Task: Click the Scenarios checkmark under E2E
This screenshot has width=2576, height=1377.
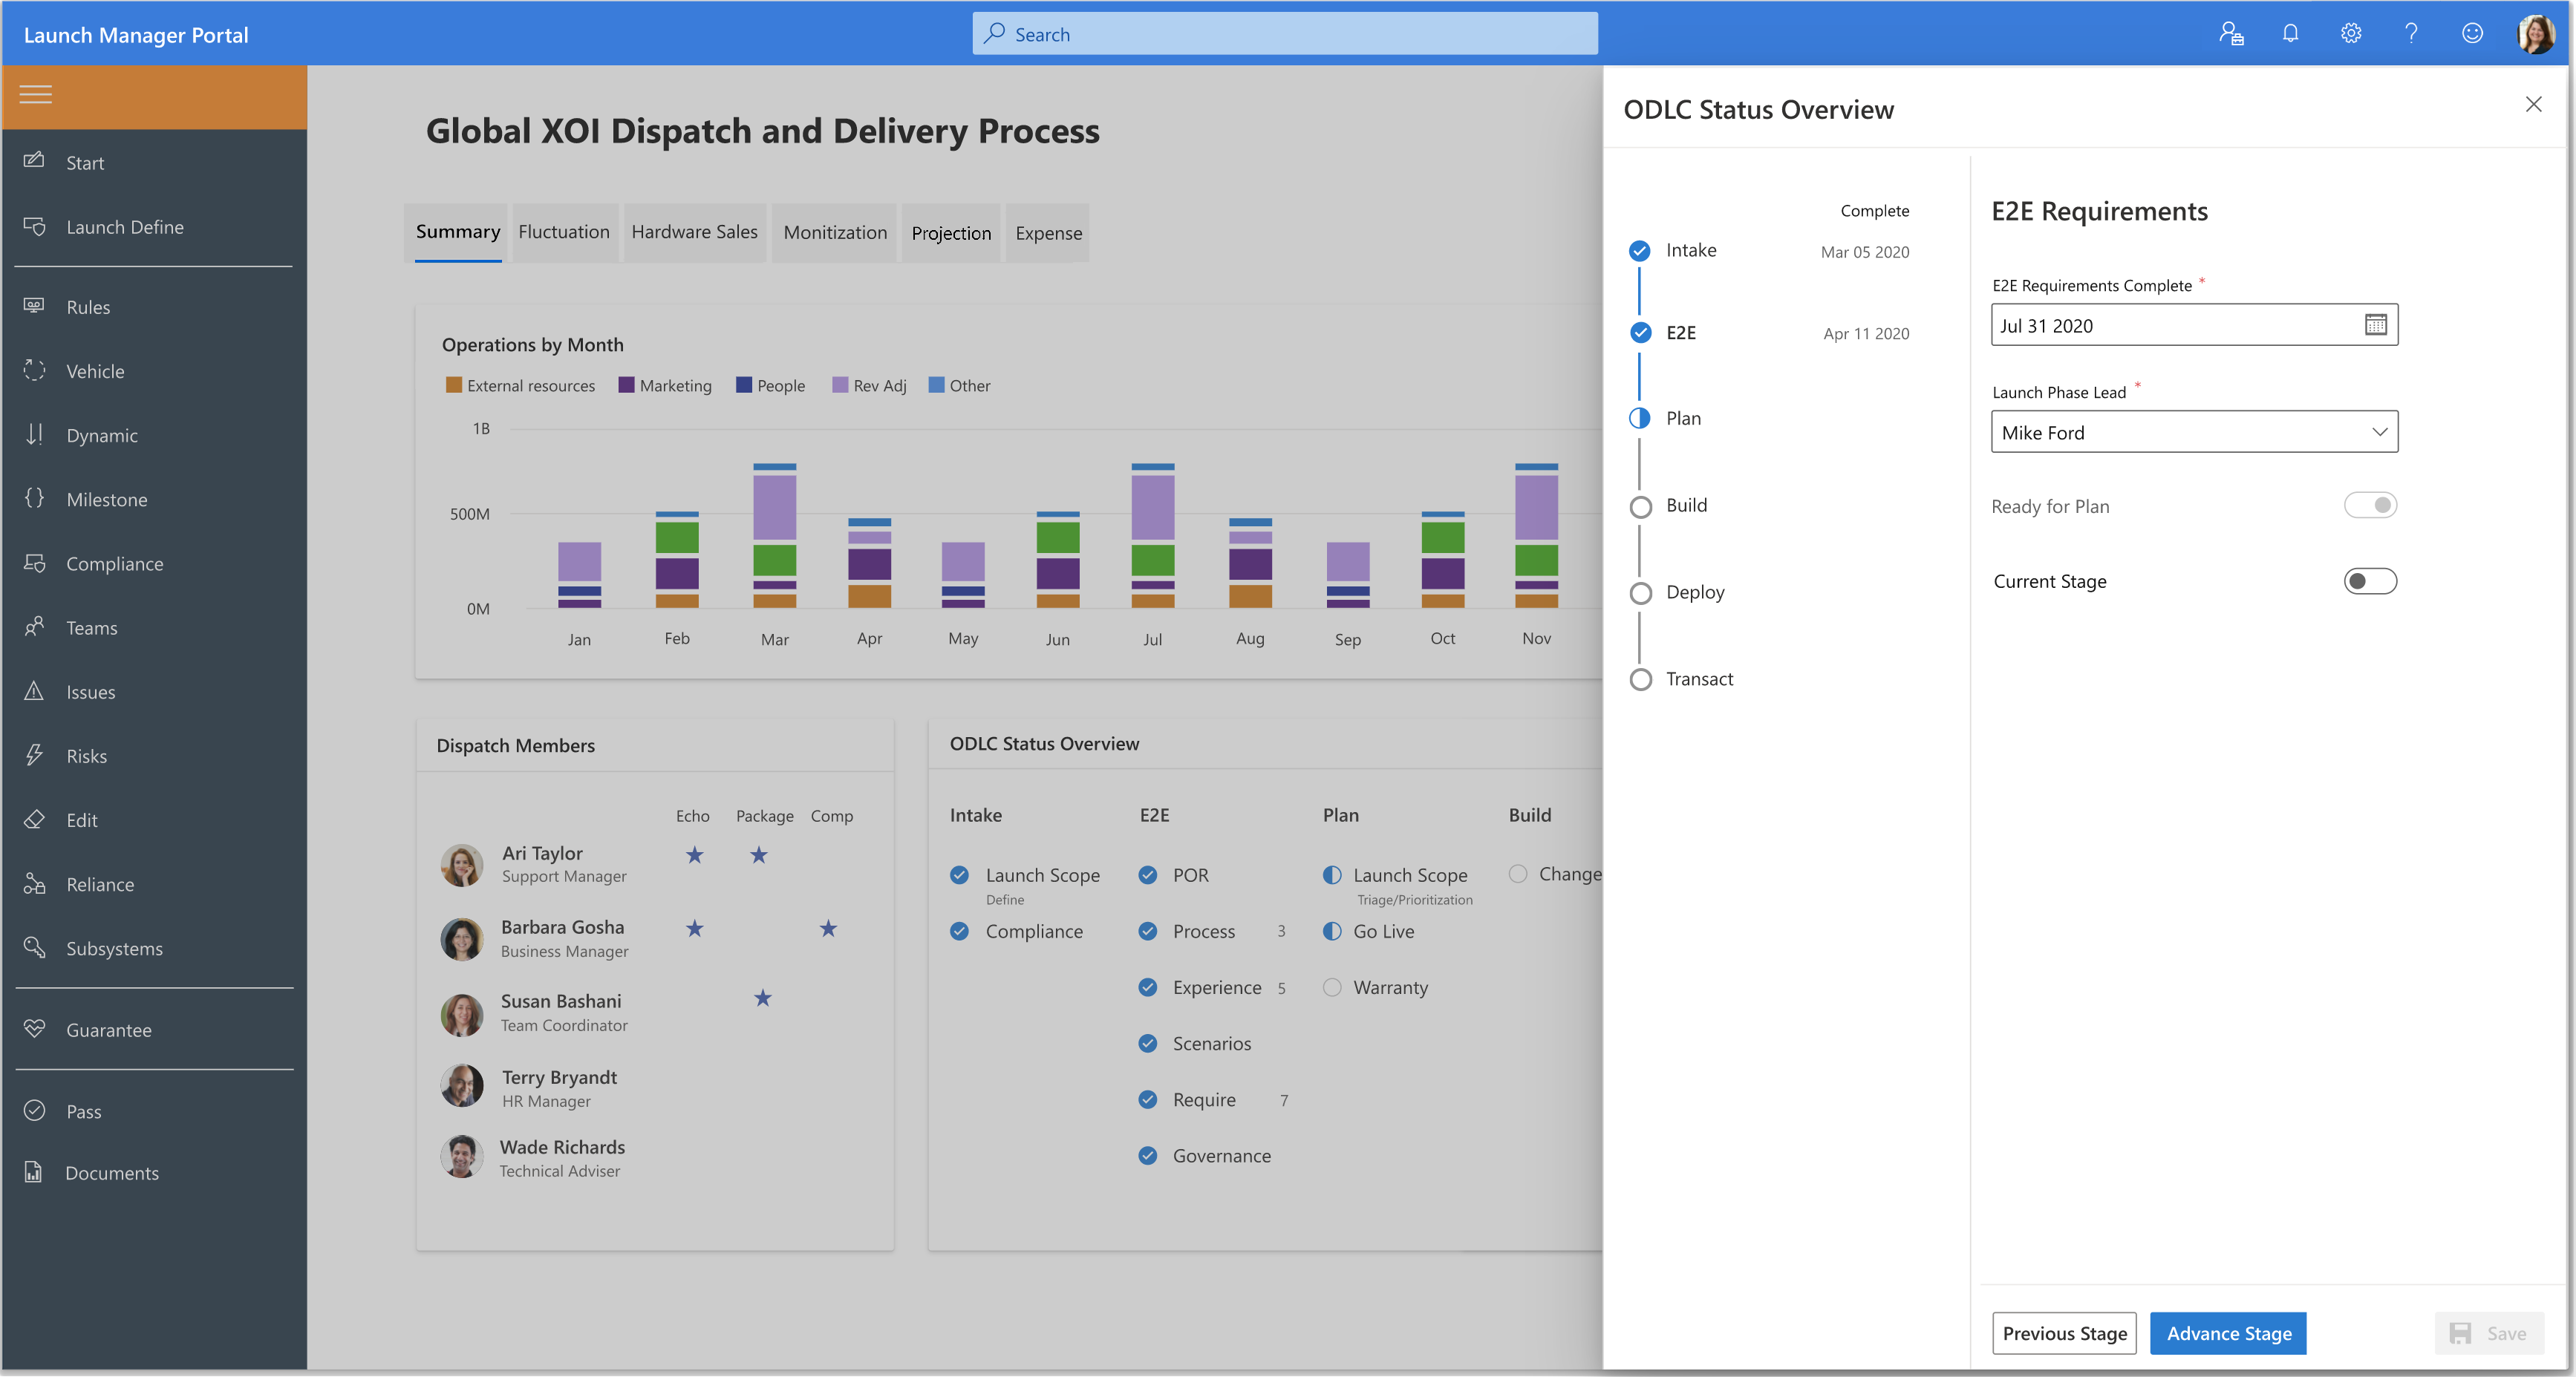Action: pyautogui.click(x=1148, y=1043)
